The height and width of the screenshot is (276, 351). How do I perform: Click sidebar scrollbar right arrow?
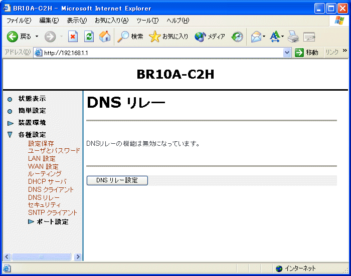78,256
